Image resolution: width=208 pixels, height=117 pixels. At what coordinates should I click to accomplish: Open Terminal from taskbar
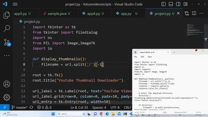tap(125, 114)
